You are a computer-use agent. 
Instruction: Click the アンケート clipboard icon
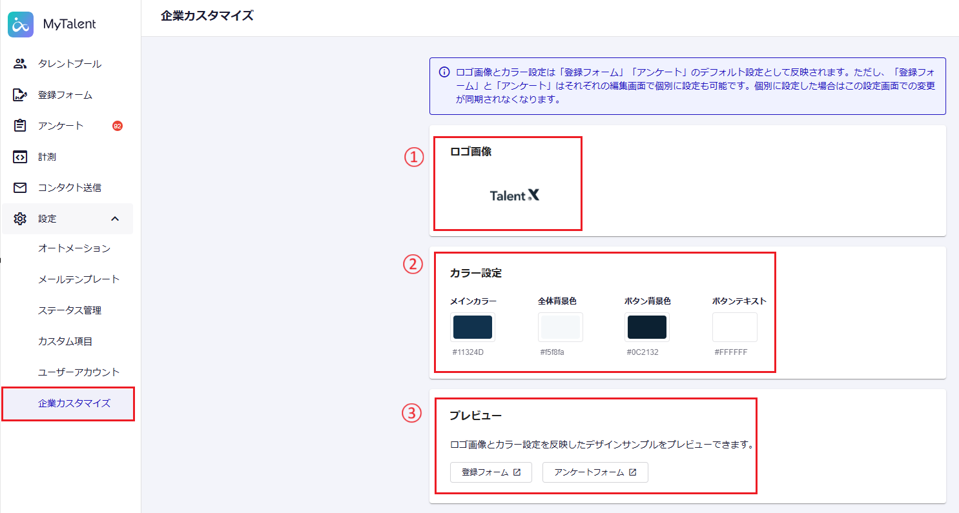(x=20, y=126)
